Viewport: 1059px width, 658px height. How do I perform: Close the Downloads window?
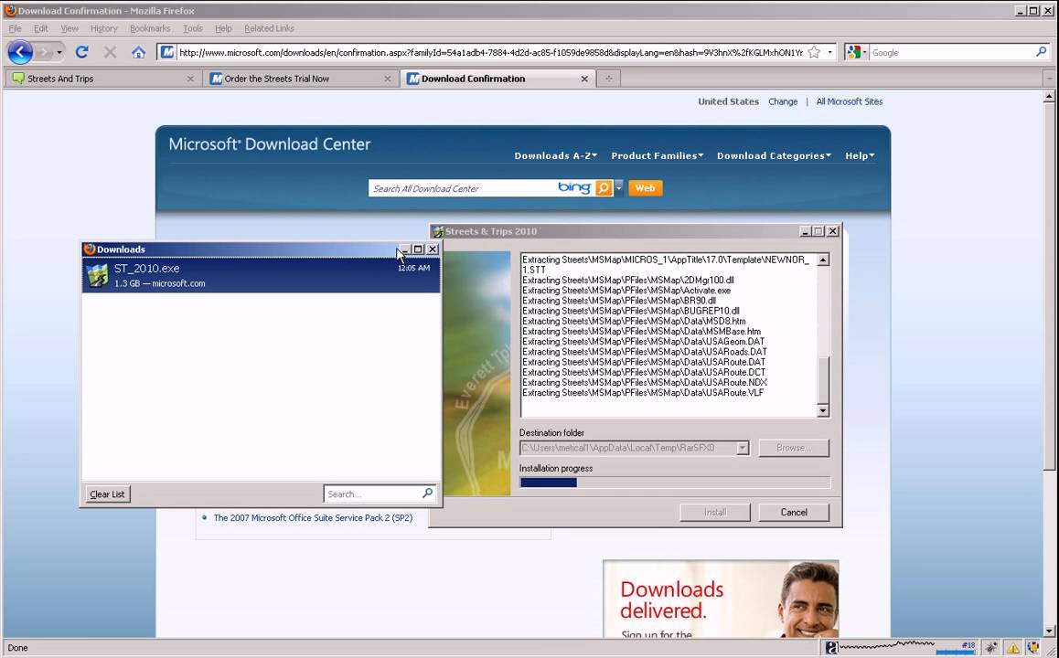[433, 249]
